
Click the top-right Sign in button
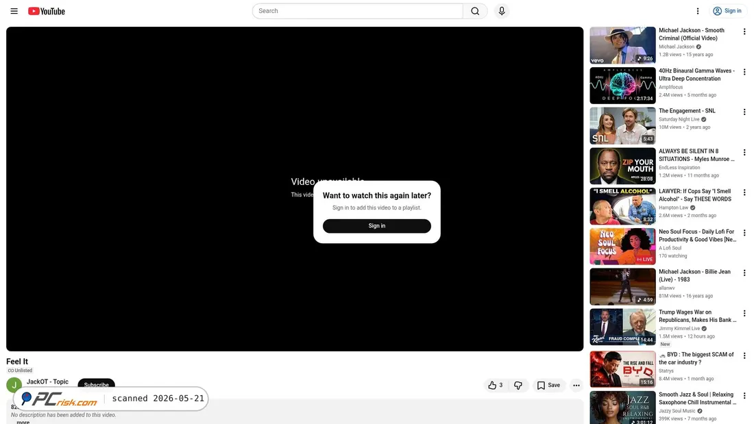(x=727, y=11)
